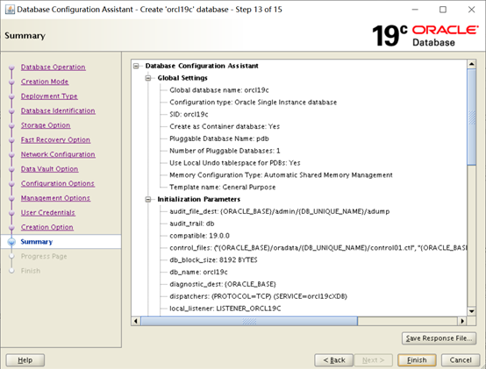Go back with the Back button
The image size is (486, 369).
(334, 360)
